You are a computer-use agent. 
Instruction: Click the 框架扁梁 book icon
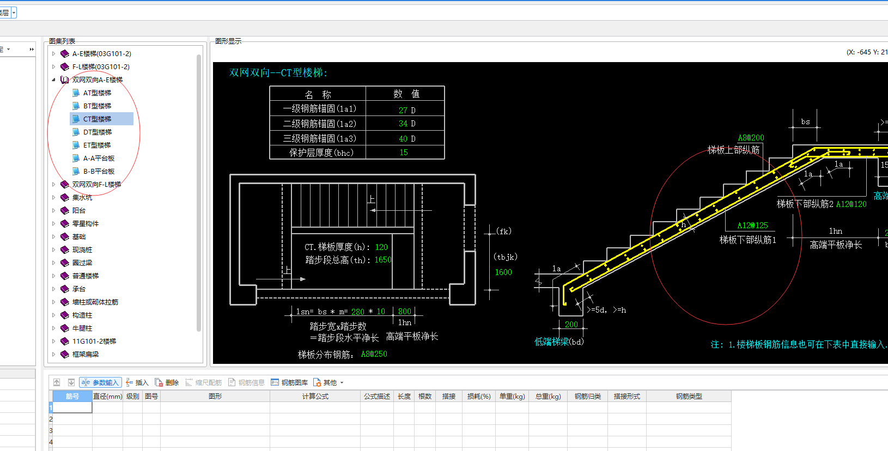click(65, 354)
